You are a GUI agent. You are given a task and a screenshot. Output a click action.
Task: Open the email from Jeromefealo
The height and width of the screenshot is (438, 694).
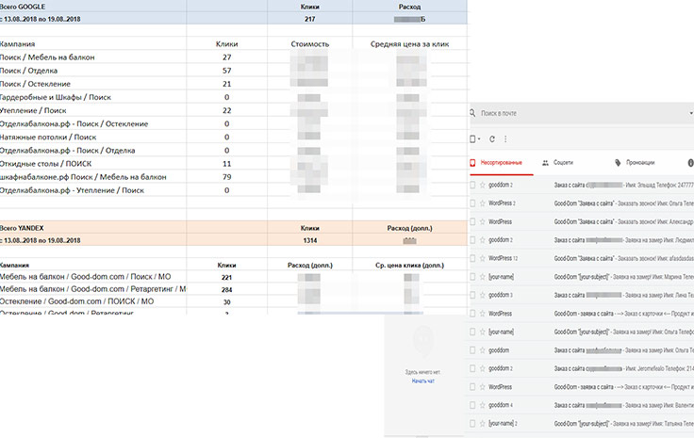[x=622, y=368]
